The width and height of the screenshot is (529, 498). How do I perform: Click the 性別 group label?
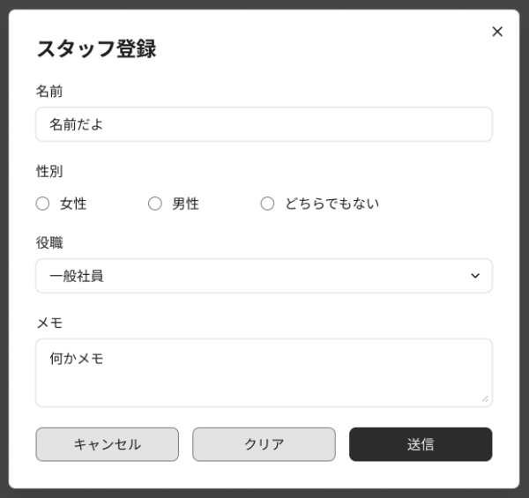49,171
